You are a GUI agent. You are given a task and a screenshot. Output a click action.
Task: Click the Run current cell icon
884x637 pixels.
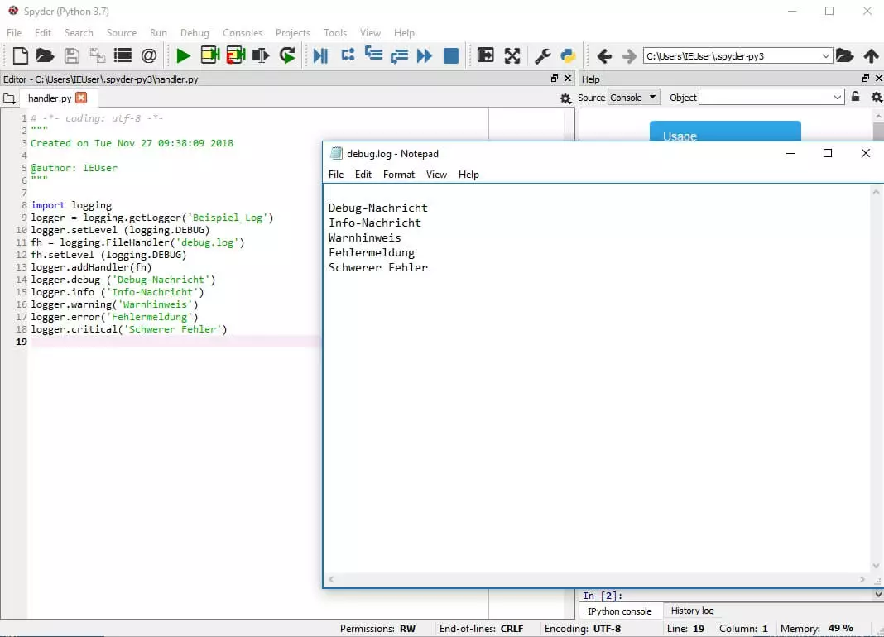[210, 55]
